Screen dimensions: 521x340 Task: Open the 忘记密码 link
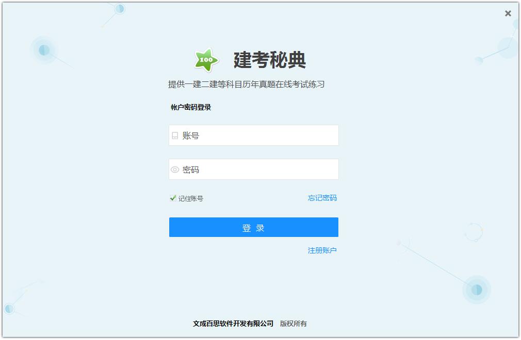(x=322, y=198)
